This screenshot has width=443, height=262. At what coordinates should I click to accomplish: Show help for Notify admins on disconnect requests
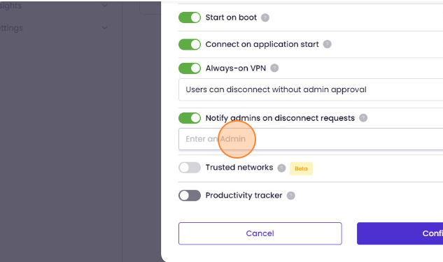363,118
